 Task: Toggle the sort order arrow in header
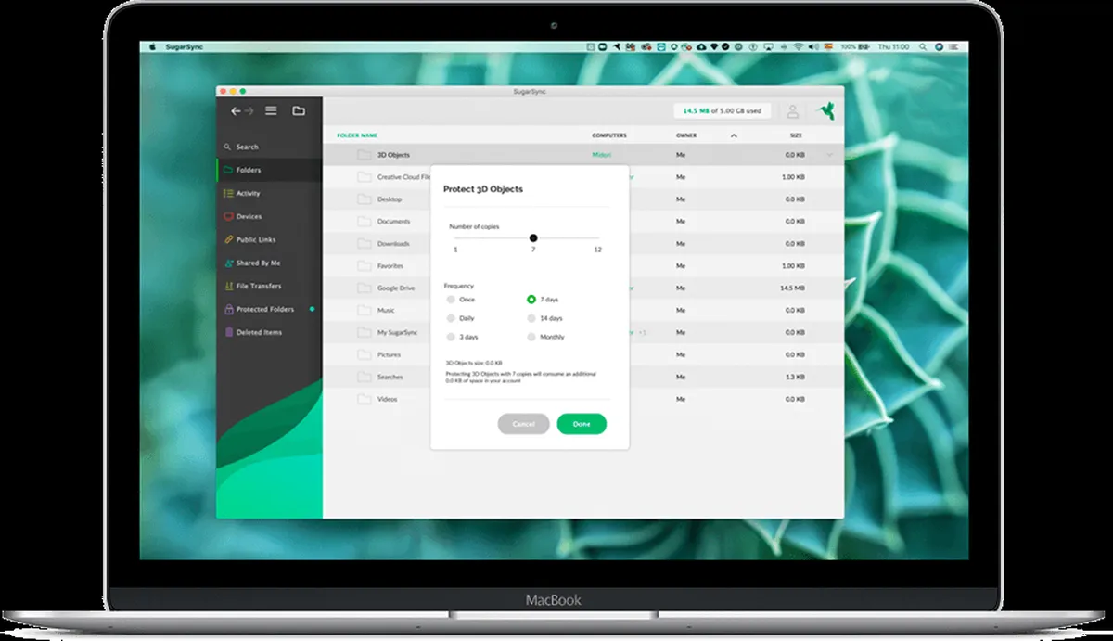(x=734, y=135)
